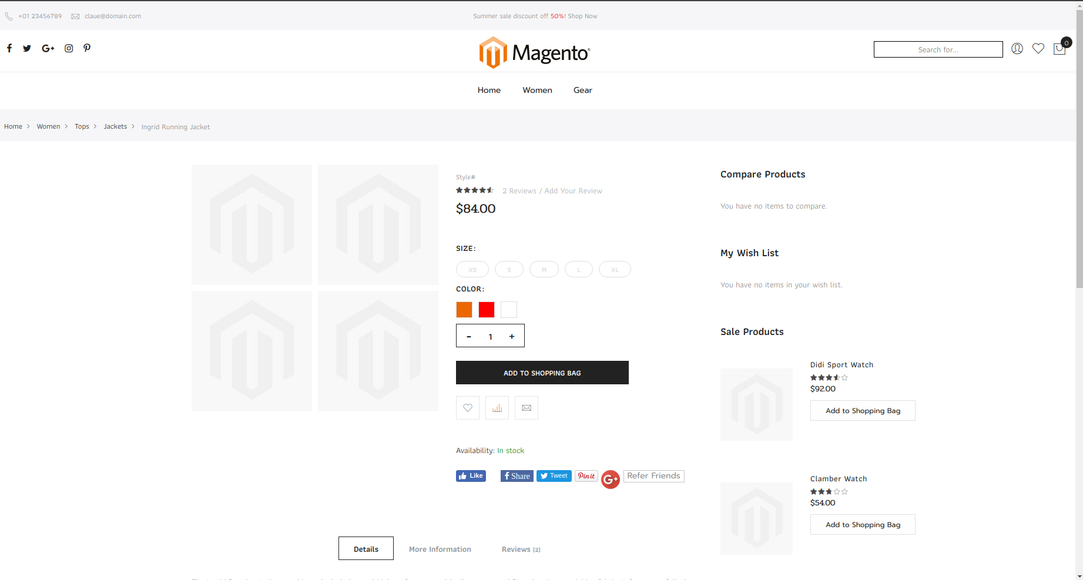Open the Women navigation menu
The height and width of the screenshot is (580, 1083).
coord(537,90)
